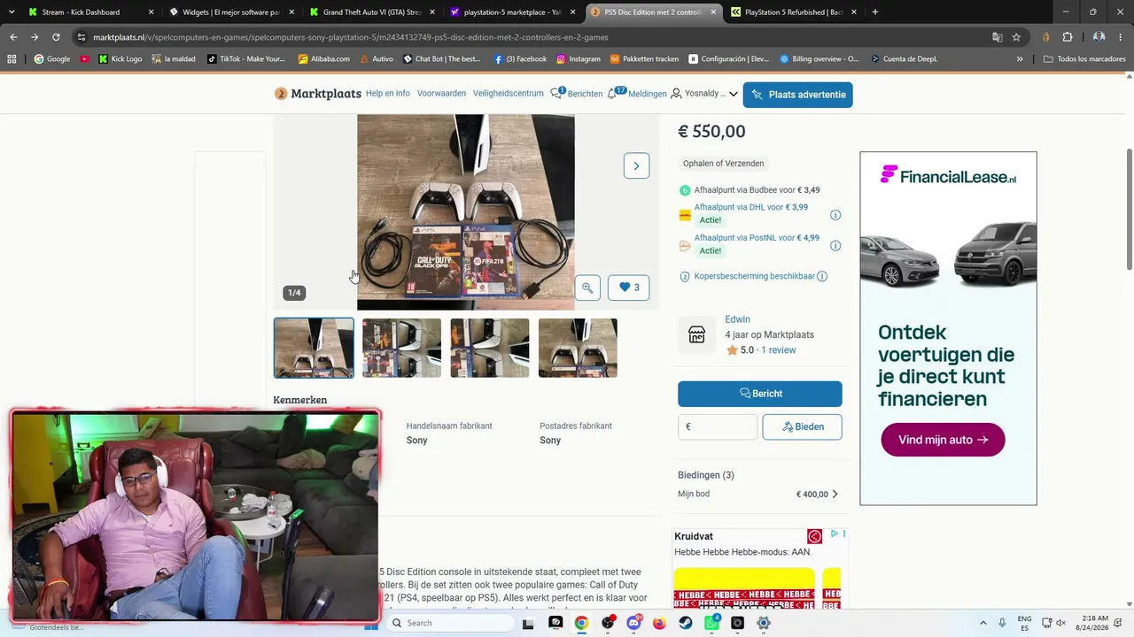Expand Yosnaldy account dropdown menu
The image size is (1134, 637).
(733, 94)
